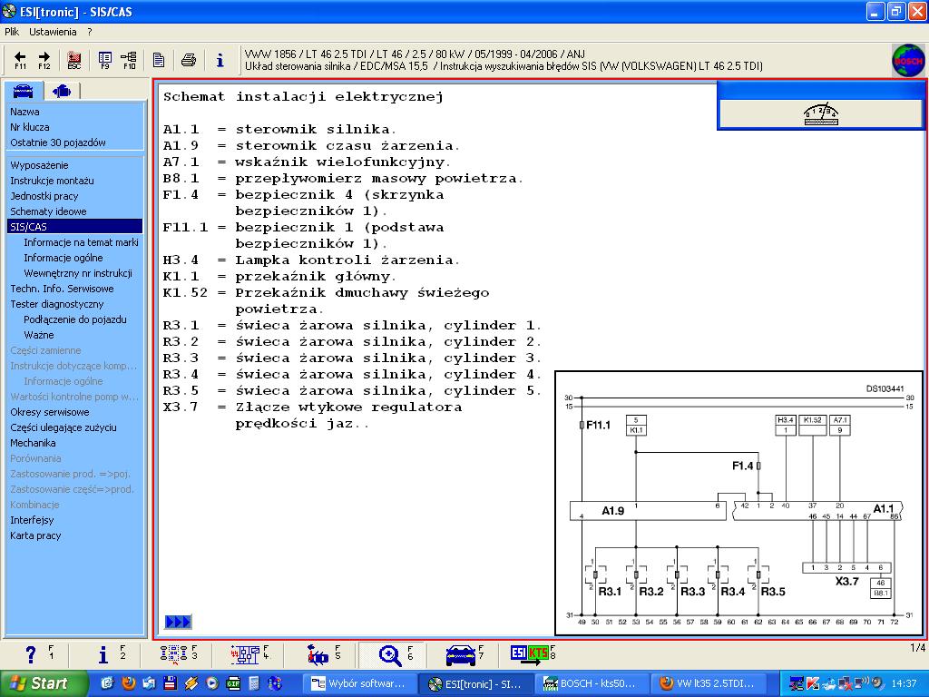
Task: Switch to the car vehicle tab
Action: point(24,91)
